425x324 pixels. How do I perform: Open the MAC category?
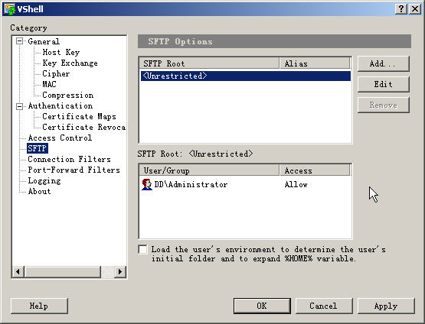49,84
